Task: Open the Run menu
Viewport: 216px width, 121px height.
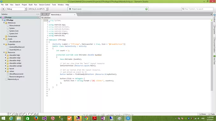Action: coord(36,5)
